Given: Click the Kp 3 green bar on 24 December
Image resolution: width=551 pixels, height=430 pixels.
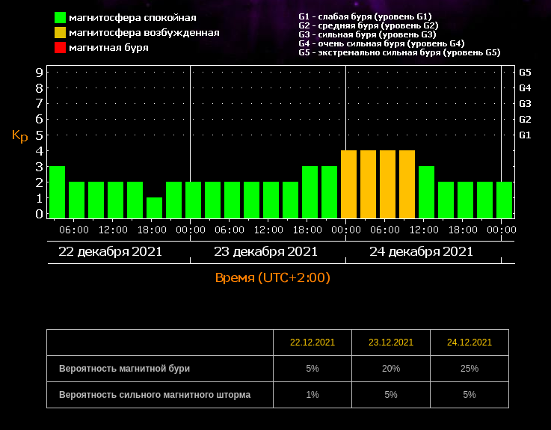Looking at the screenshot, I should (427, 192).
